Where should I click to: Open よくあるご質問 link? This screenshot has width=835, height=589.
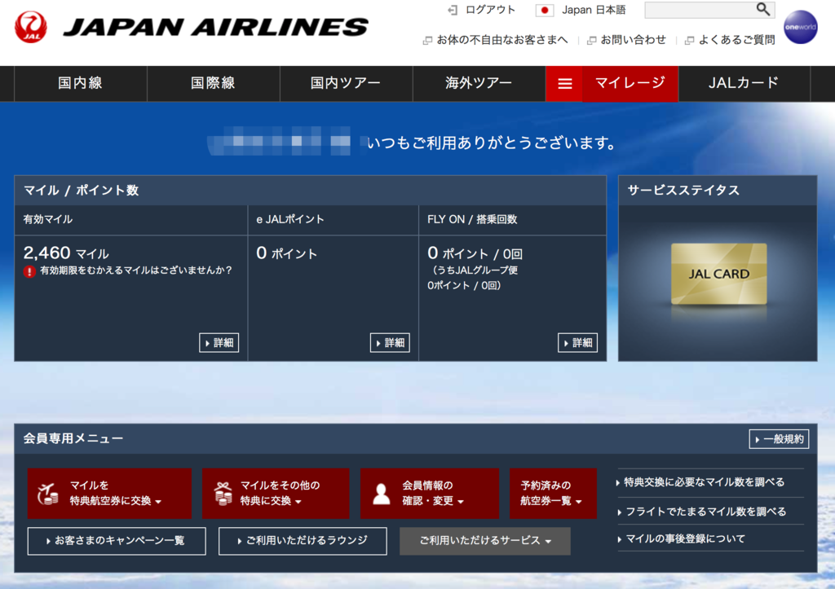[x=736, y=40]
